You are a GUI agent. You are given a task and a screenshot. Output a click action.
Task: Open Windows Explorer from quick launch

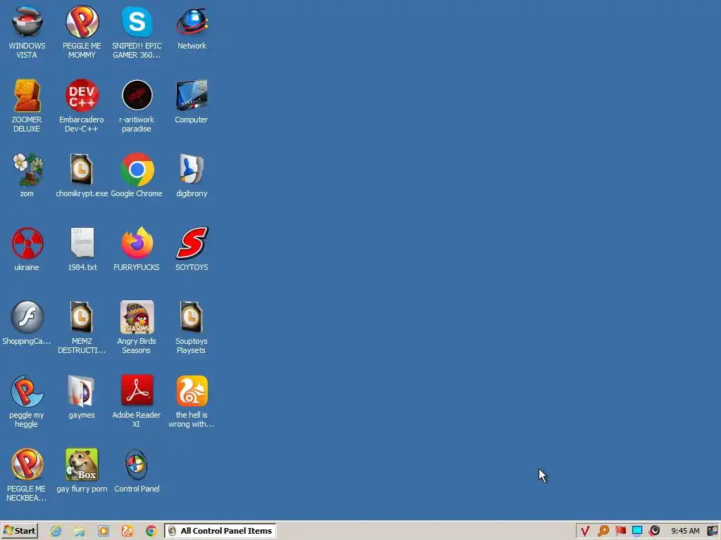pyautogui.click(x=80, y=532)
